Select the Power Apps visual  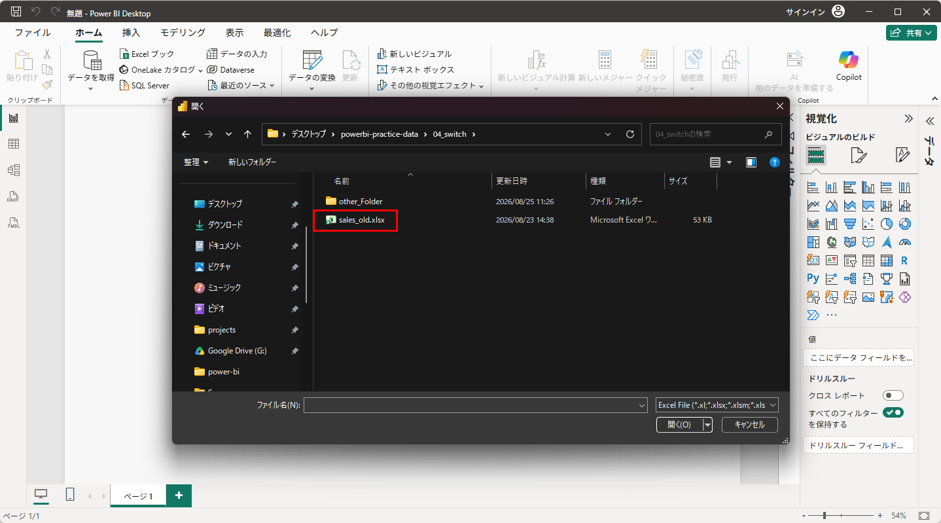pyautogui.click(x=905, y=297)
